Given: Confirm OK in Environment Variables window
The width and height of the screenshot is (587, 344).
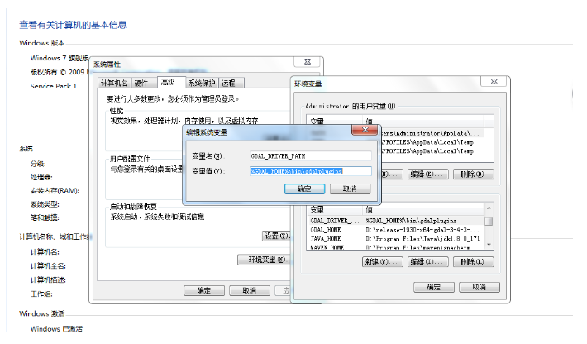Looking at the screenshot, I should [434, 287].
